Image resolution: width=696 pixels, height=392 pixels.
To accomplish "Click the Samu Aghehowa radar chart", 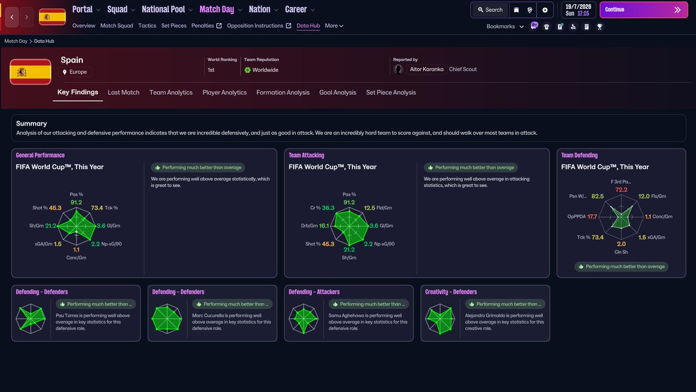I will (304, 318).
